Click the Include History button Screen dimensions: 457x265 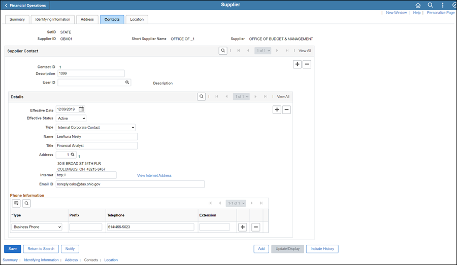pyautogui.click(x=322, y=249)
